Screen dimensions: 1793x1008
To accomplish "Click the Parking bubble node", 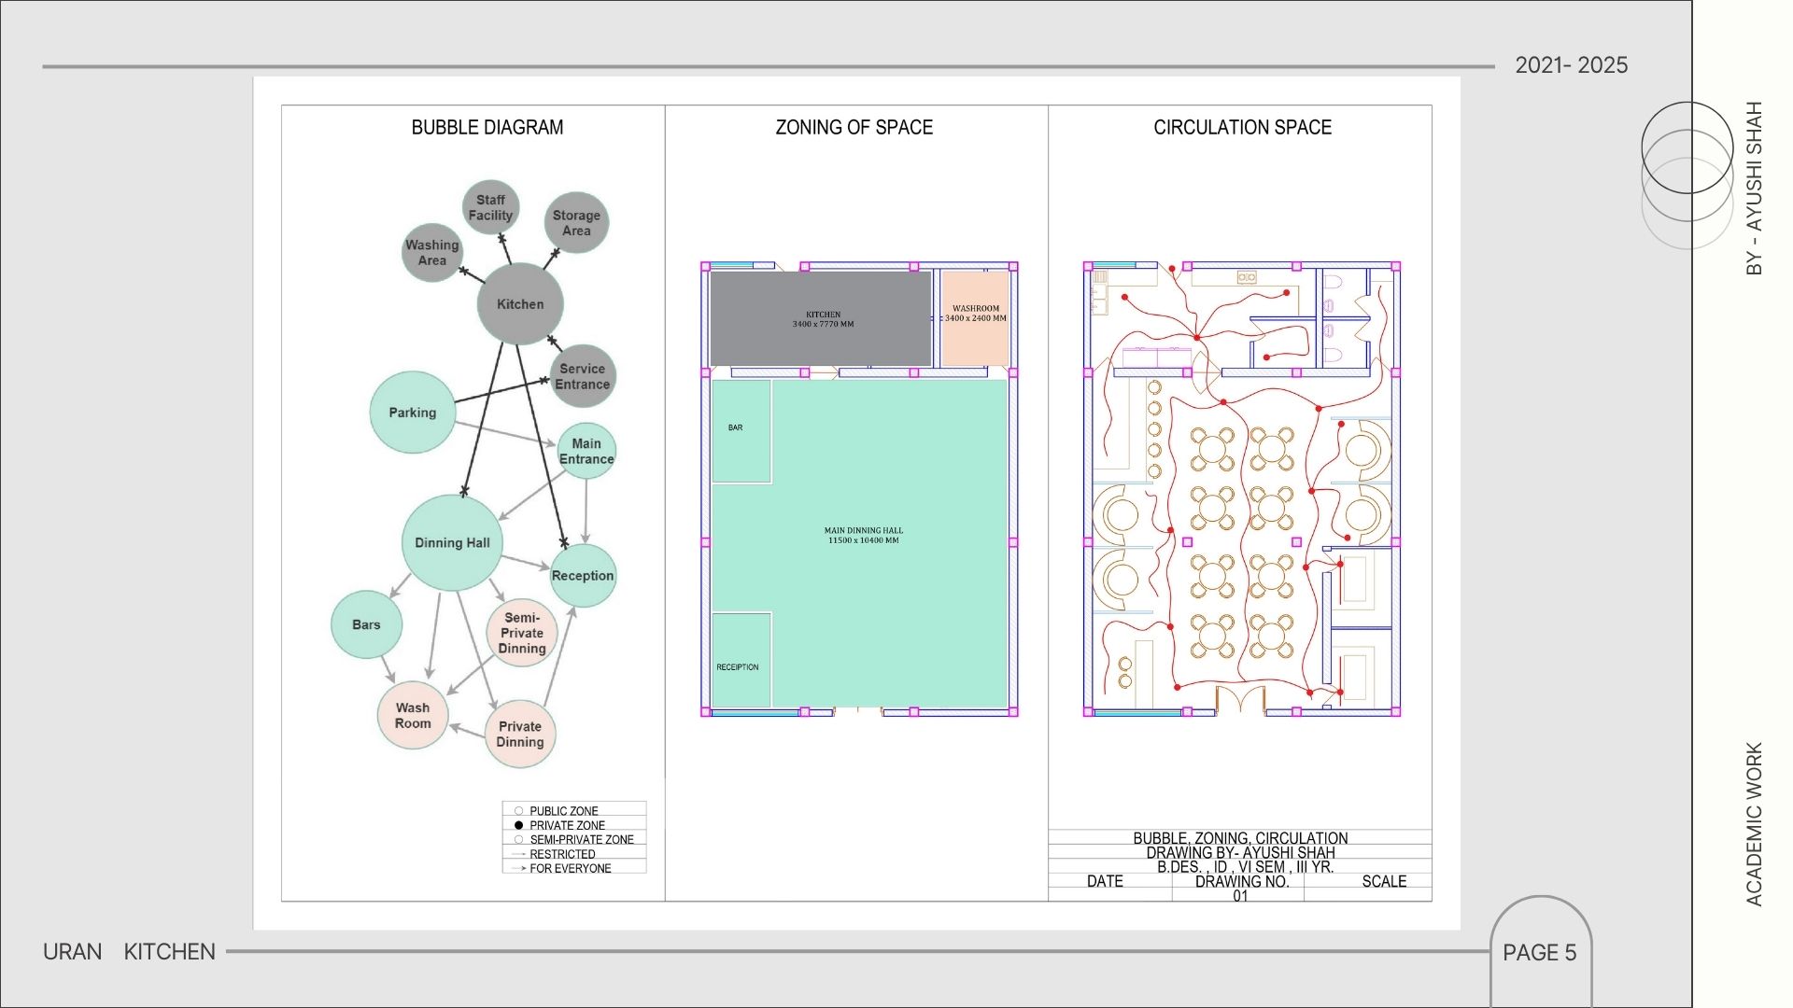I will coord(412,413).
